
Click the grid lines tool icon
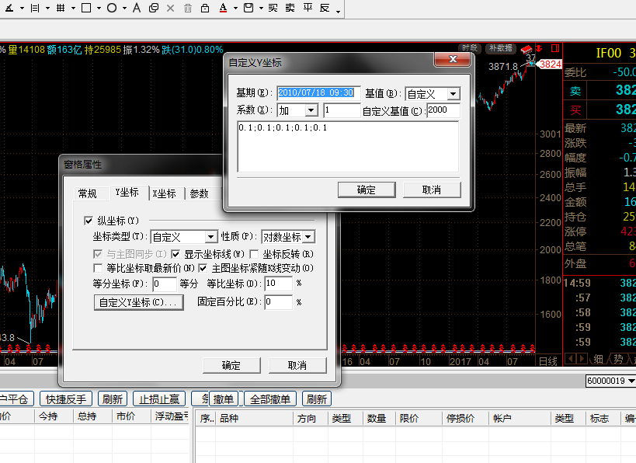[x=61, y=8]
